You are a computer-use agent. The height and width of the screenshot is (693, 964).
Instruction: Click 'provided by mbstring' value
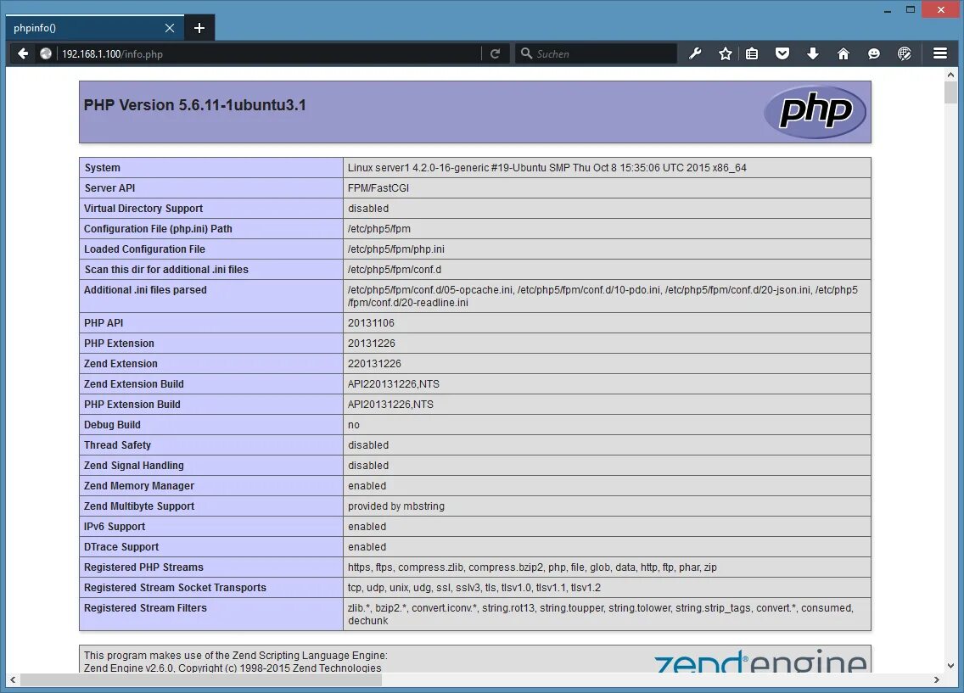[x=396, y=506]
